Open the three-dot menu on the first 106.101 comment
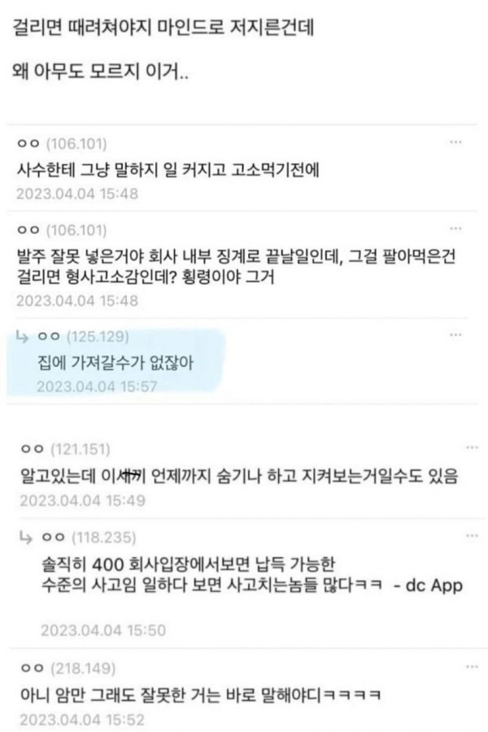Image resolution: width=488 pixels, height=732 pixels. [x=455, y=142]
